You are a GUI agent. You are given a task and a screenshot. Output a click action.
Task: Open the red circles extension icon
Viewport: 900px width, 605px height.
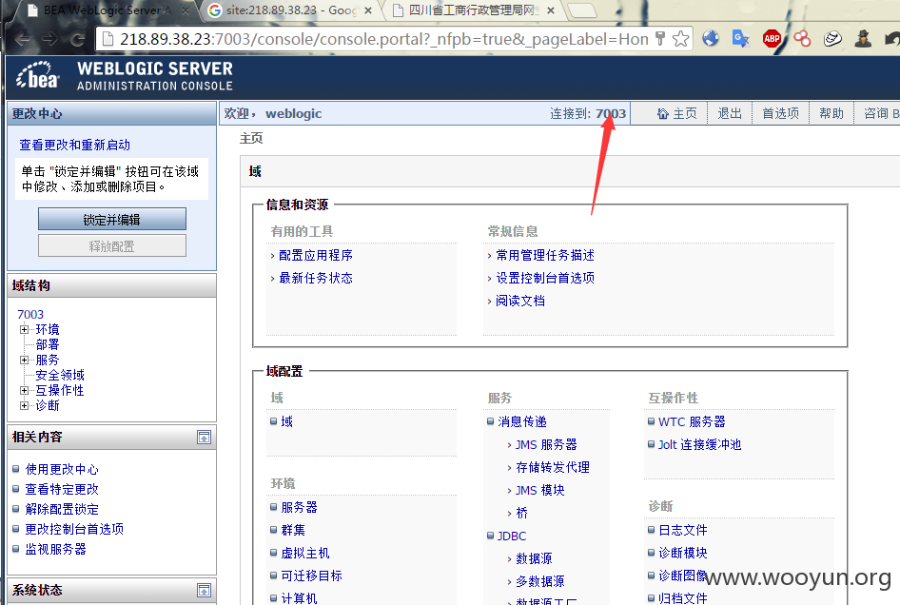802,38
